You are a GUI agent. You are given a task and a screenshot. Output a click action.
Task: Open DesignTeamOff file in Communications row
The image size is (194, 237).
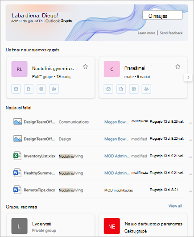[x=39, y=122]
